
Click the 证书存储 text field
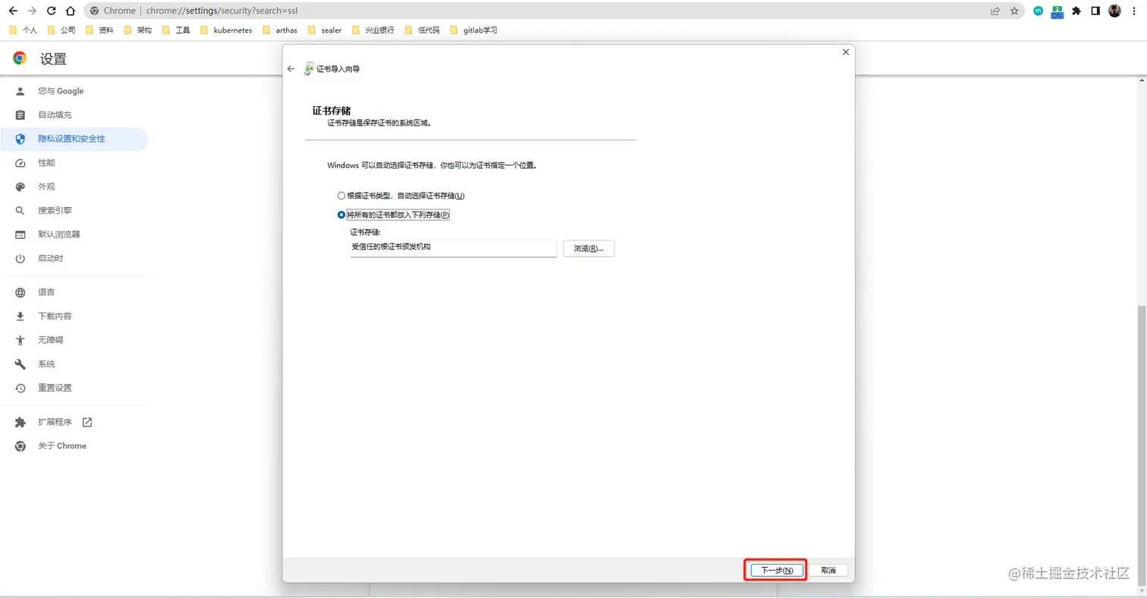click(454, 248)
